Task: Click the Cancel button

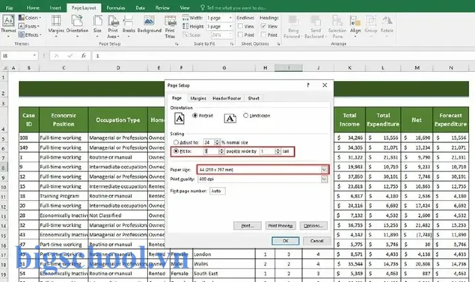Action: (x=317, y=241)
